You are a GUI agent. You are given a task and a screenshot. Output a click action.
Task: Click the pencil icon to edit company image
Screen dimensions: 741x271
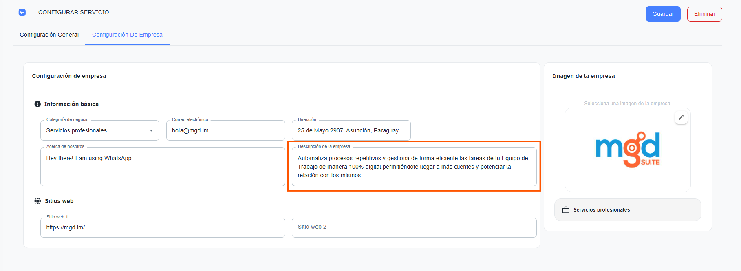tap(681, 118)
